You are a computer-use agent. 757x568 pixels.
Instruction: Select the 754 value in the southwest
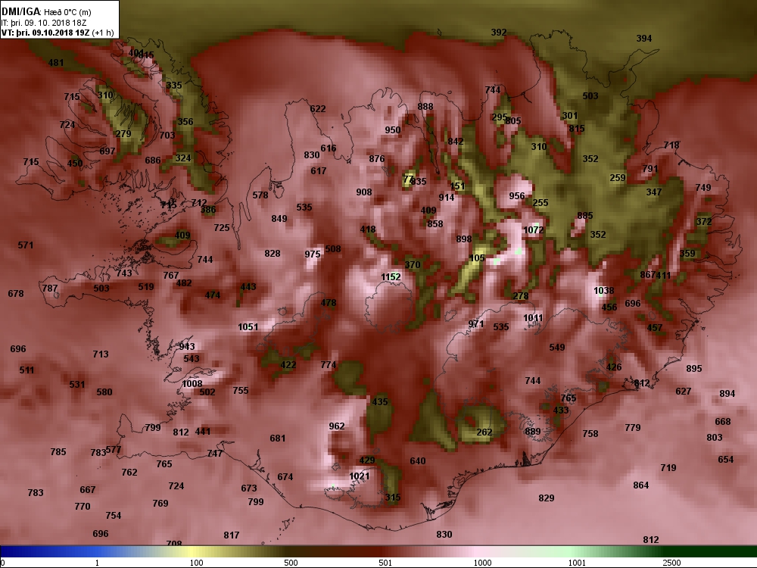pyautogui.click(x=114, y=515)
